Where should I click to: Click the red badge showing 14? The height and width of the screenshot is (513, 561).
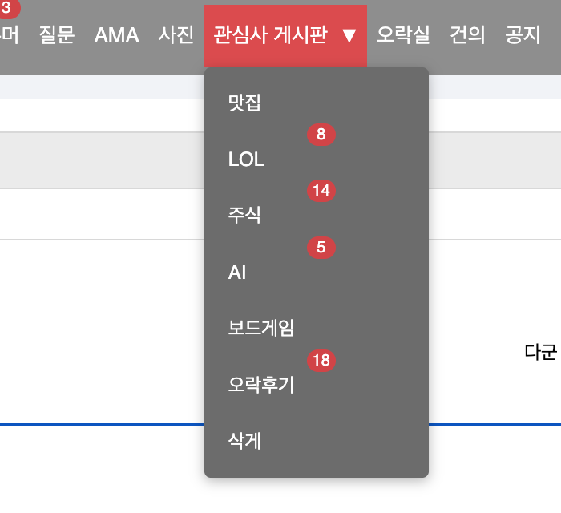pos(321,191)
